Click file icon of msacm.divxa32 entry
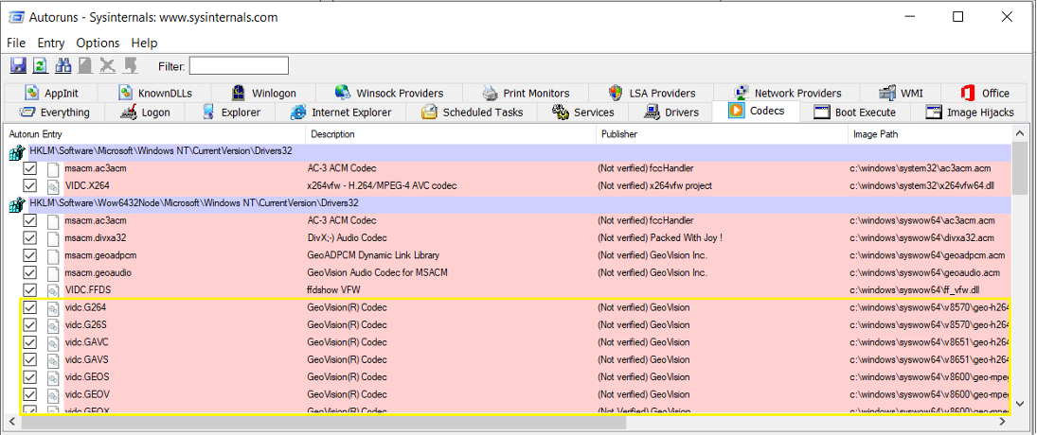 [x=53, y=237]
